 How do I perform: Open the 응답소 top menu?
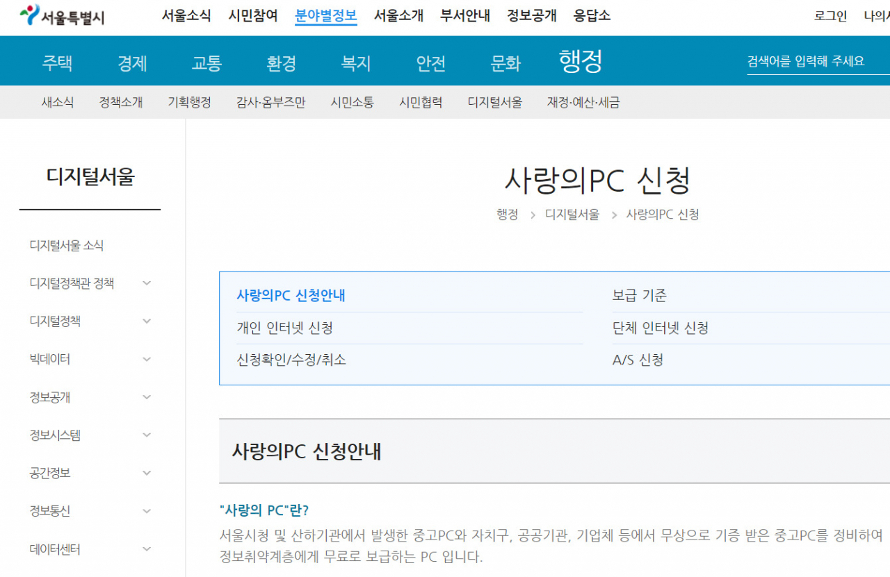(592, 16)
